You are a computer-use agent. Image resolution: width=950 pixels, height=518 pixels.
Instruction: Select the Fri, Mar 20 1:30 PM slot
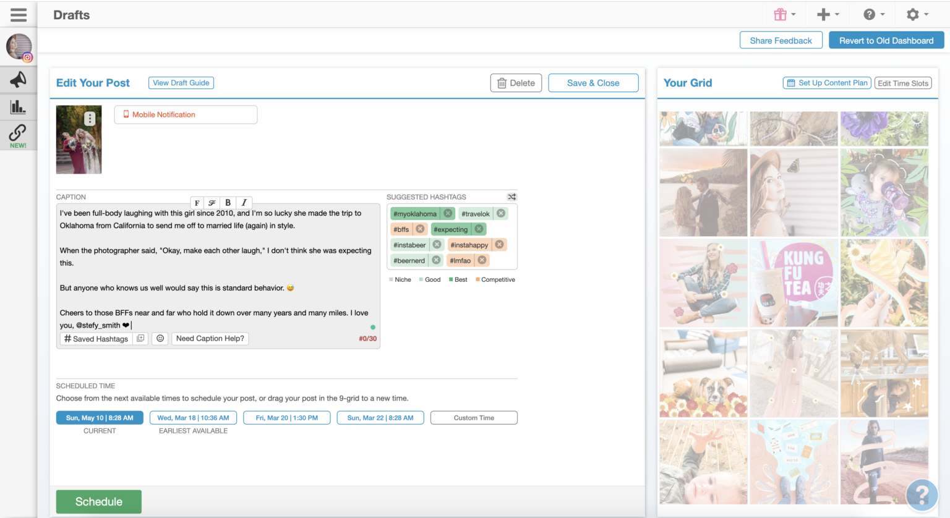coord(286,417)
